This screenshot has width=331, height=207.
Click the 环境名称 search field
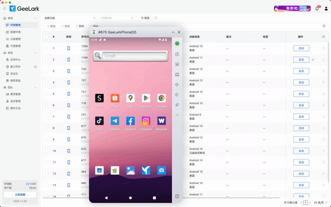click(116, 18)
